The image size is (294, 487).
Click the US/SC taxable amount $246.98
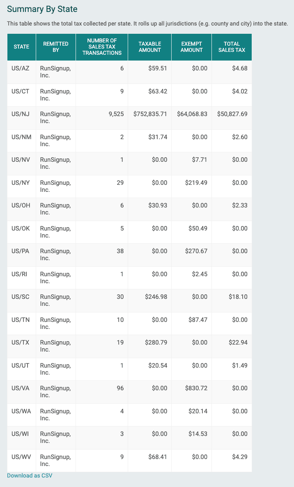156,296
